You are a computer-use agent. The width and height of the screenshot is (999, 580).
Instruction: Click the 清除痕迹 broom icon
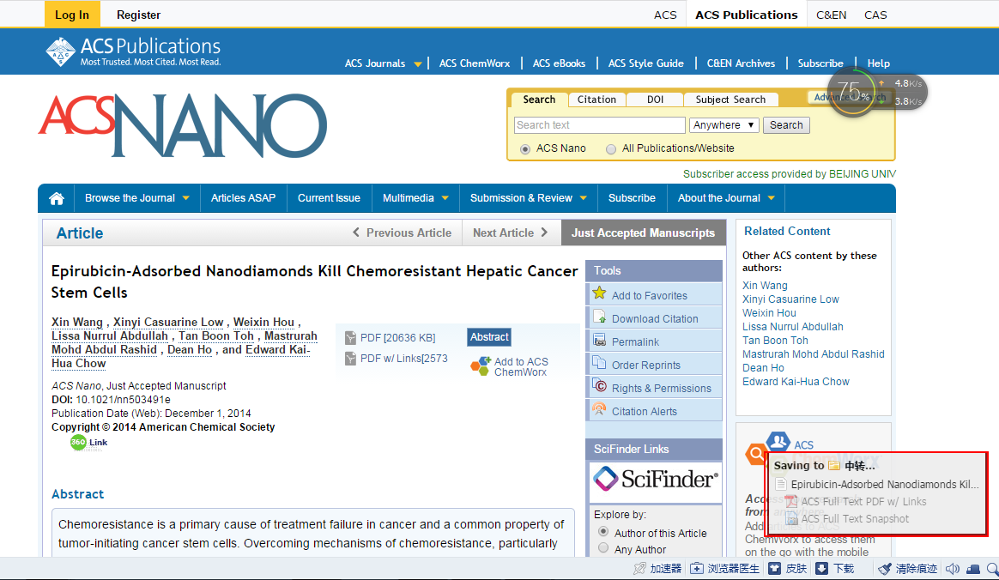click(885, 569)
